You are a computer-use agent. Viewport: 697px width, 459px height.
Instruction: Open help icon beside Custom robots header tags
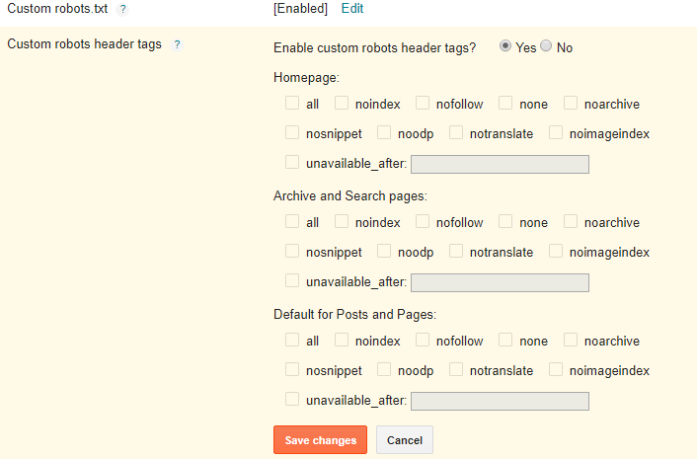(177, 44)
